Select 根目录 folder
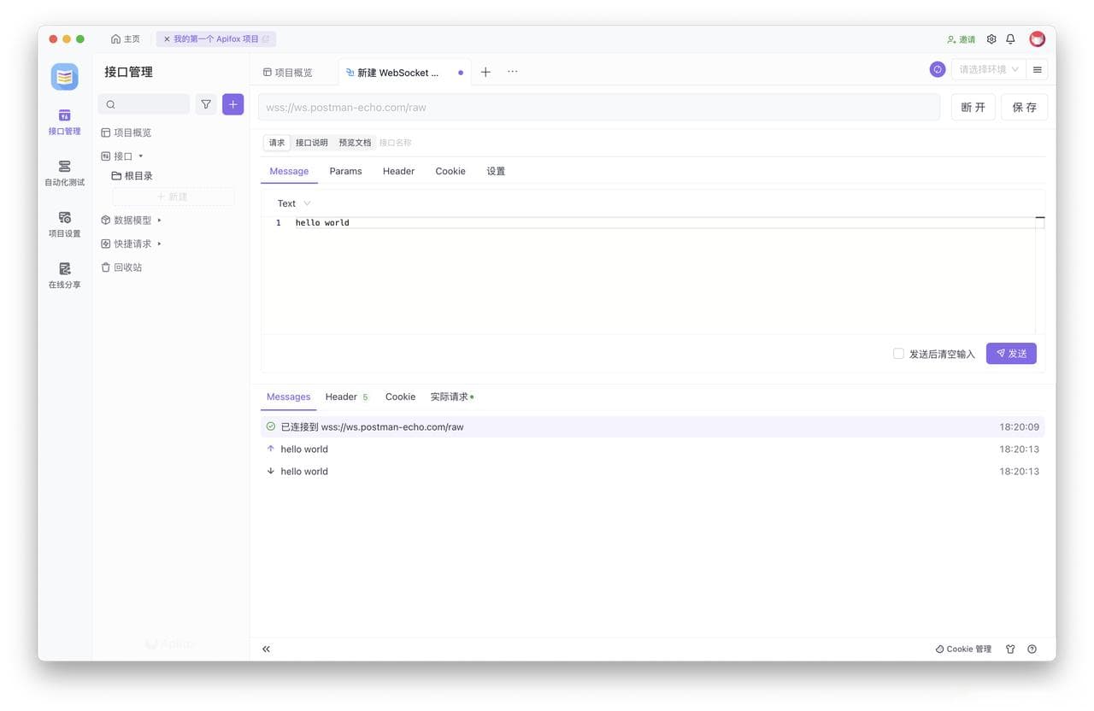This screenshot has height=711, width=1094. click(132, 176)
